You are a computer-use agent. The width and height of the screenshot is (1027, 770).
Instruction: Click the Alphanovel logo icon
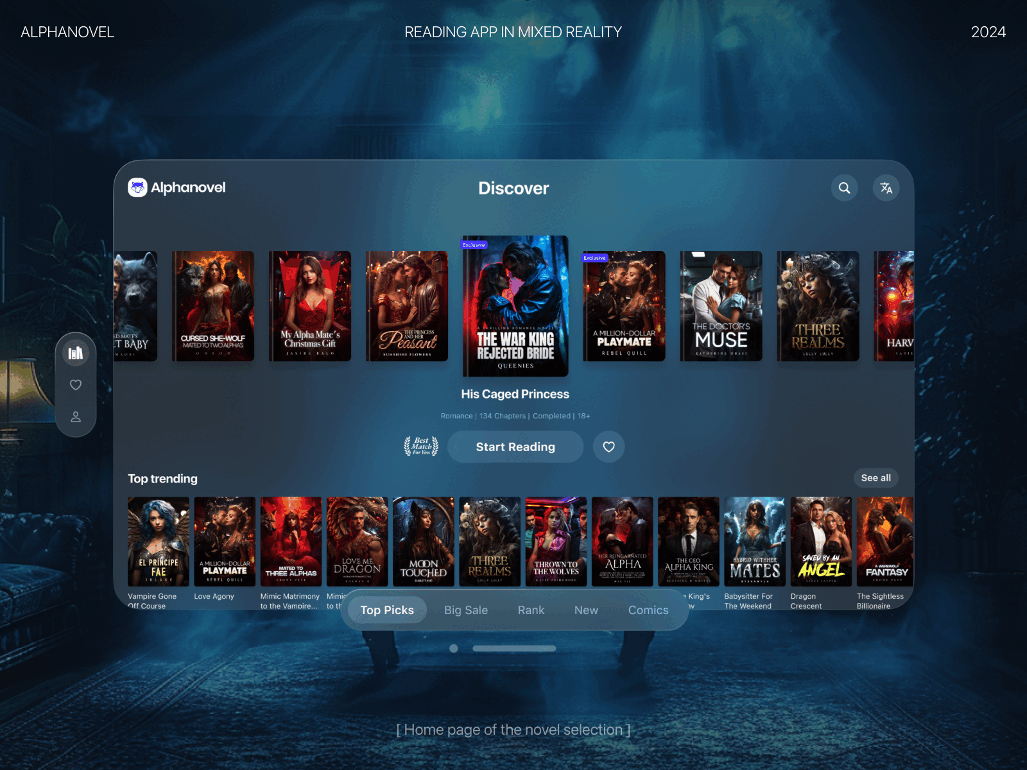coord(137,187)
